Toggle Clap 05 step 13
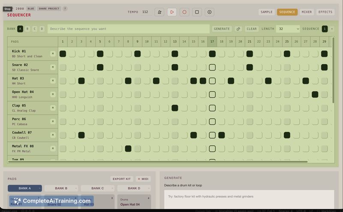This screenshot has width=343, height=212. [175, 108]
